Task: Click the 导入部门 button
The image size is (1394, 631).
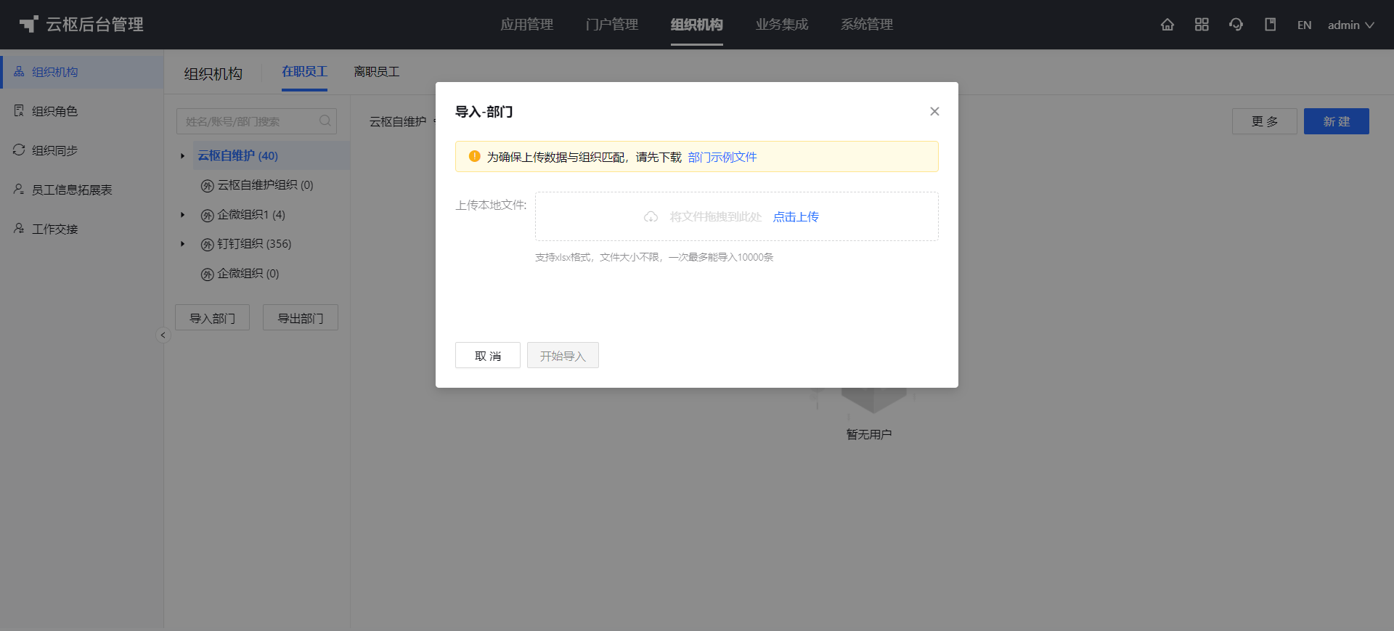Action: coord(212,318)
